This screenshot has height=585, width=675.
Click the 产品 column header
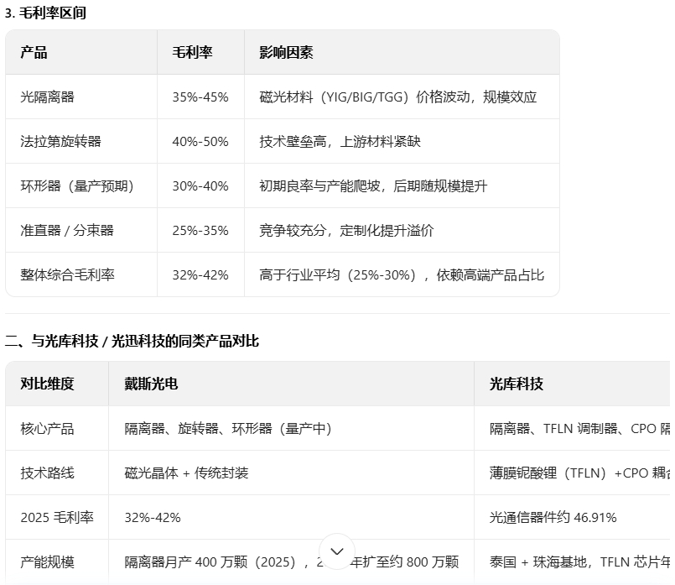(34, 53)
